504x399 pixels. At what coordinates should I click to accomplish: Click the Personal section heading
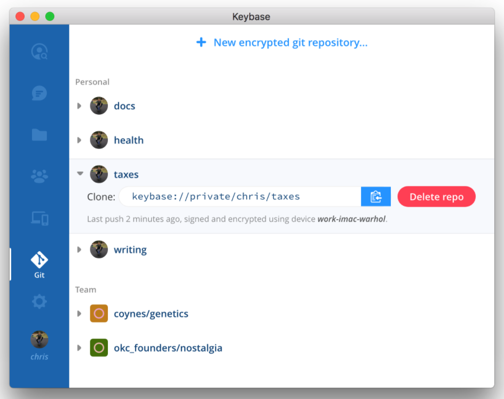coord(92,82)
